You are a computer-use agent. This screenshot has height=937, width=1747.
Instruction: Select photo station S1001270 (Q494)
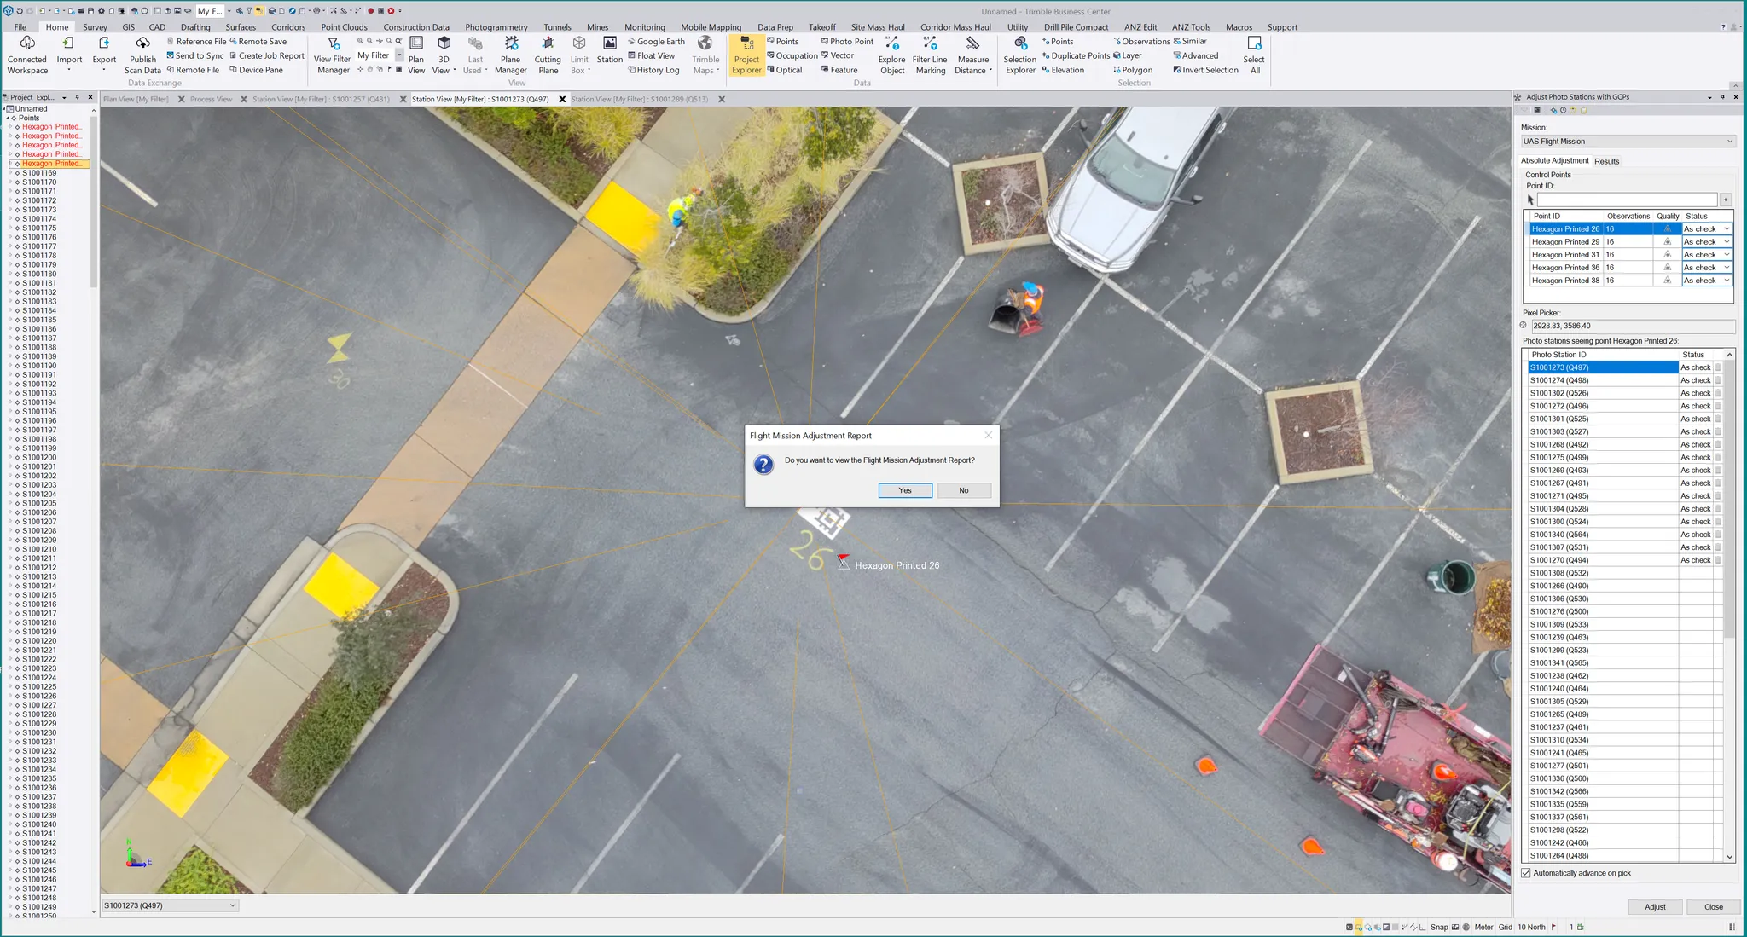(x=1602, y=560)
